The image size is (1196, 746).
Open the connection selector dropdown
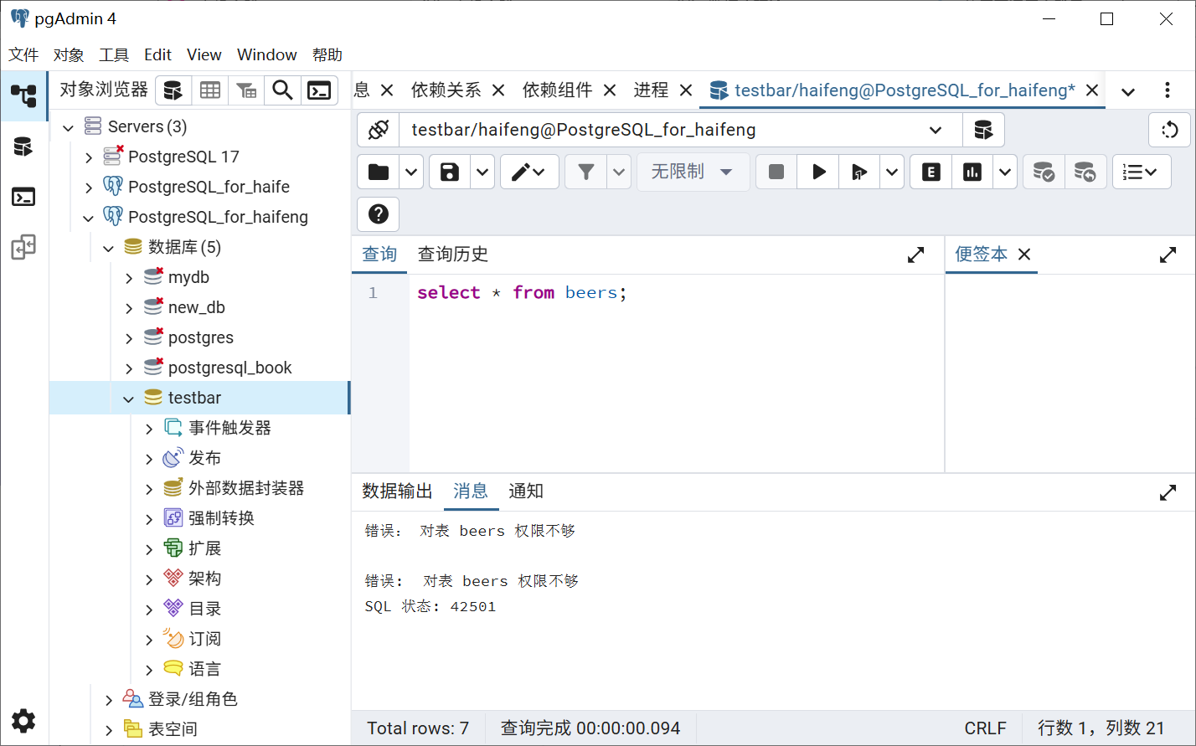pyautogui.click(x=935, y=130)
